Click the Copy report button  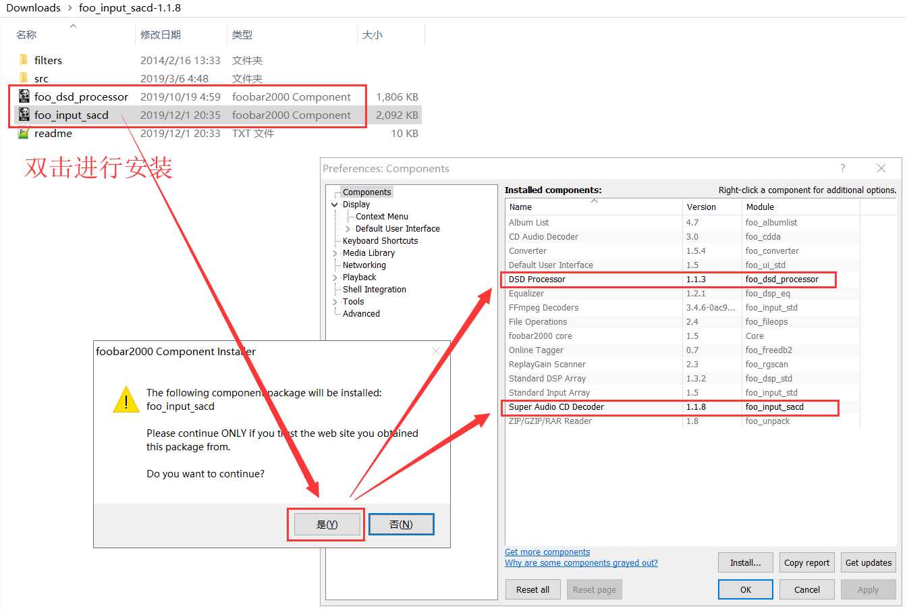pyautogui.click(x=807, y=562)
